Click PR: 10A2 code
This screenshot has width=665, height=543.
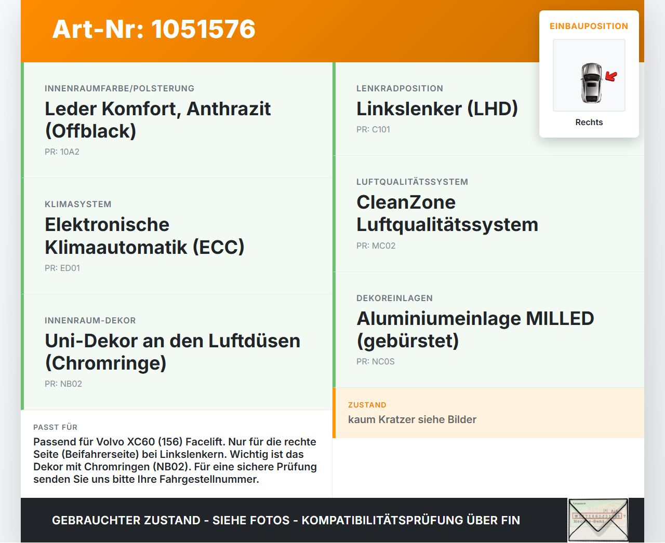[62, 152]
